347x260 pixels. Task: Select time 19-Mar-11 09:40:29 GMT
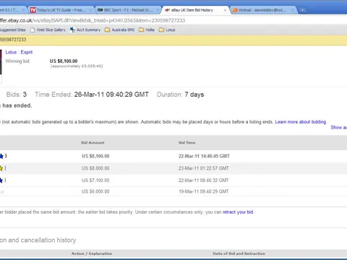pyautogui.click(x=204, y=191)
